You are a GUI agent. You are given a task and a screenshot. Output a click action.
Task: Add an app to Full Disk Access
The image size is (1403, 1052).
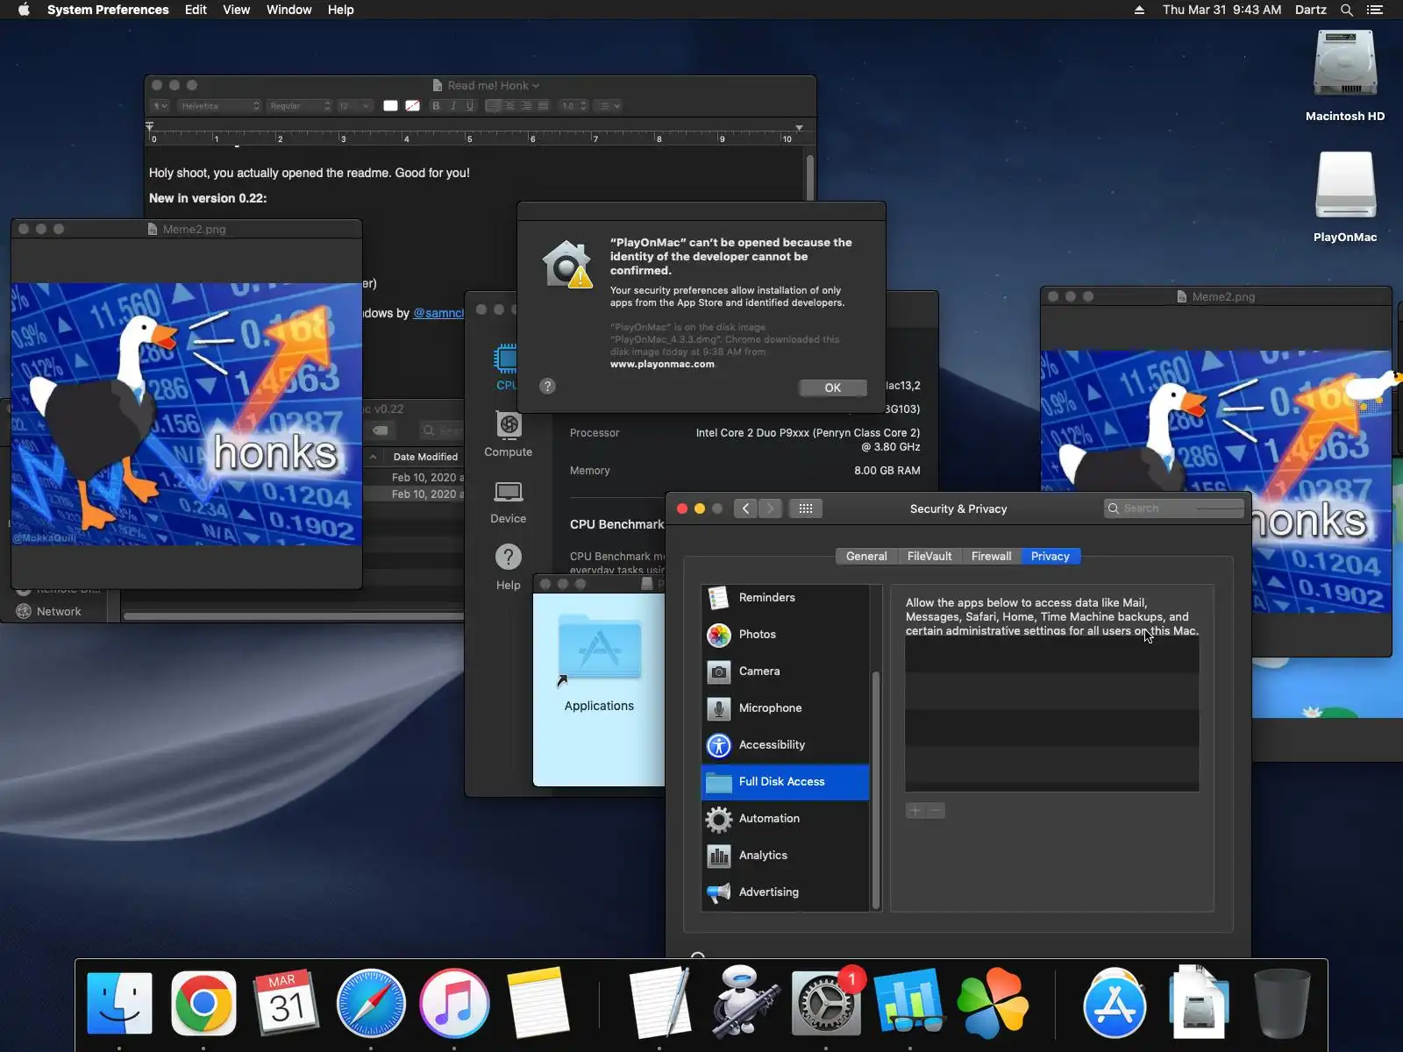[x=915, y=811]
